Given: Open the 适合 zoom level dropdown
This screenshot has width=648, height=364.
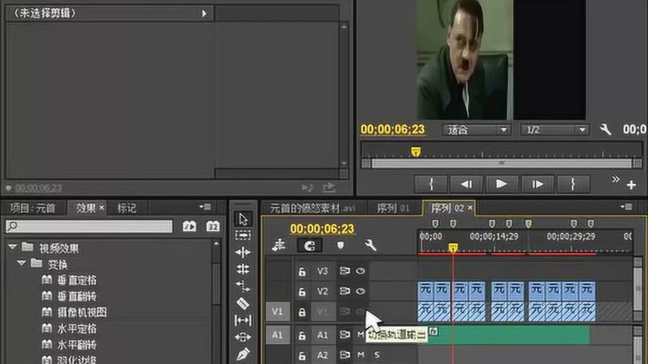Looking at the screenshot, I should tap(476, 130).
